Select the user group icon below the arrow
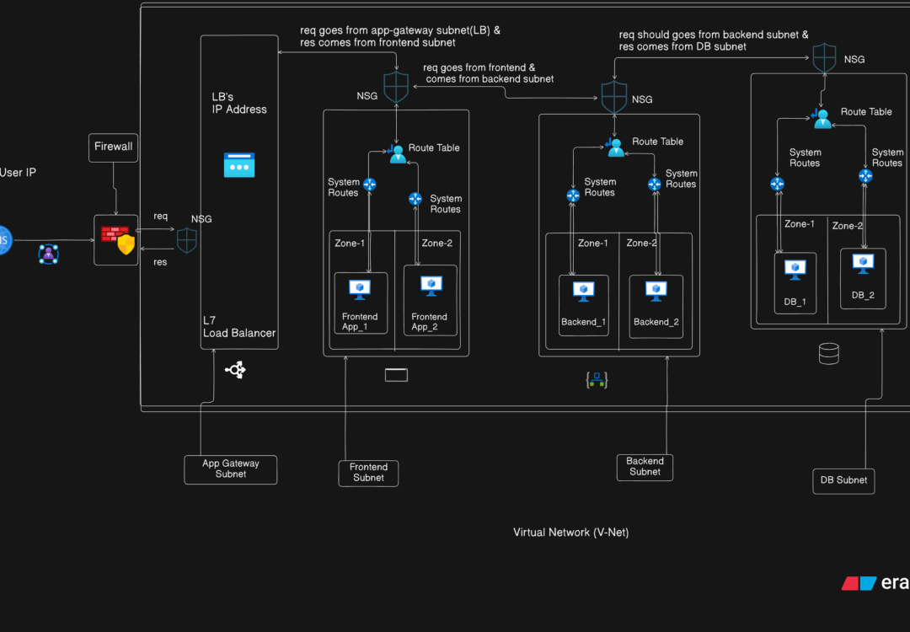 (48, 254)
